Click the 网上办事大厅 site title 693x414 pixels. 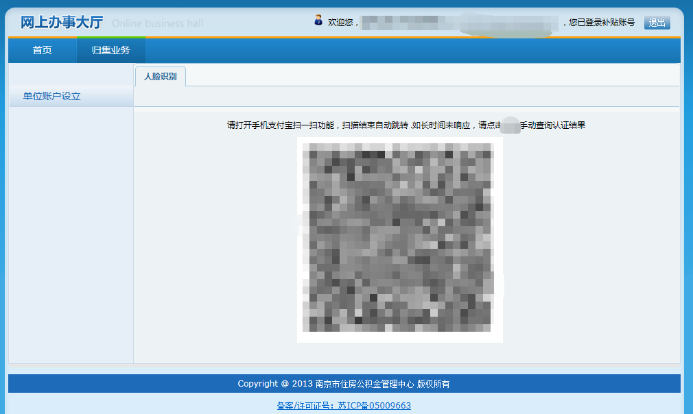point(62,23)
